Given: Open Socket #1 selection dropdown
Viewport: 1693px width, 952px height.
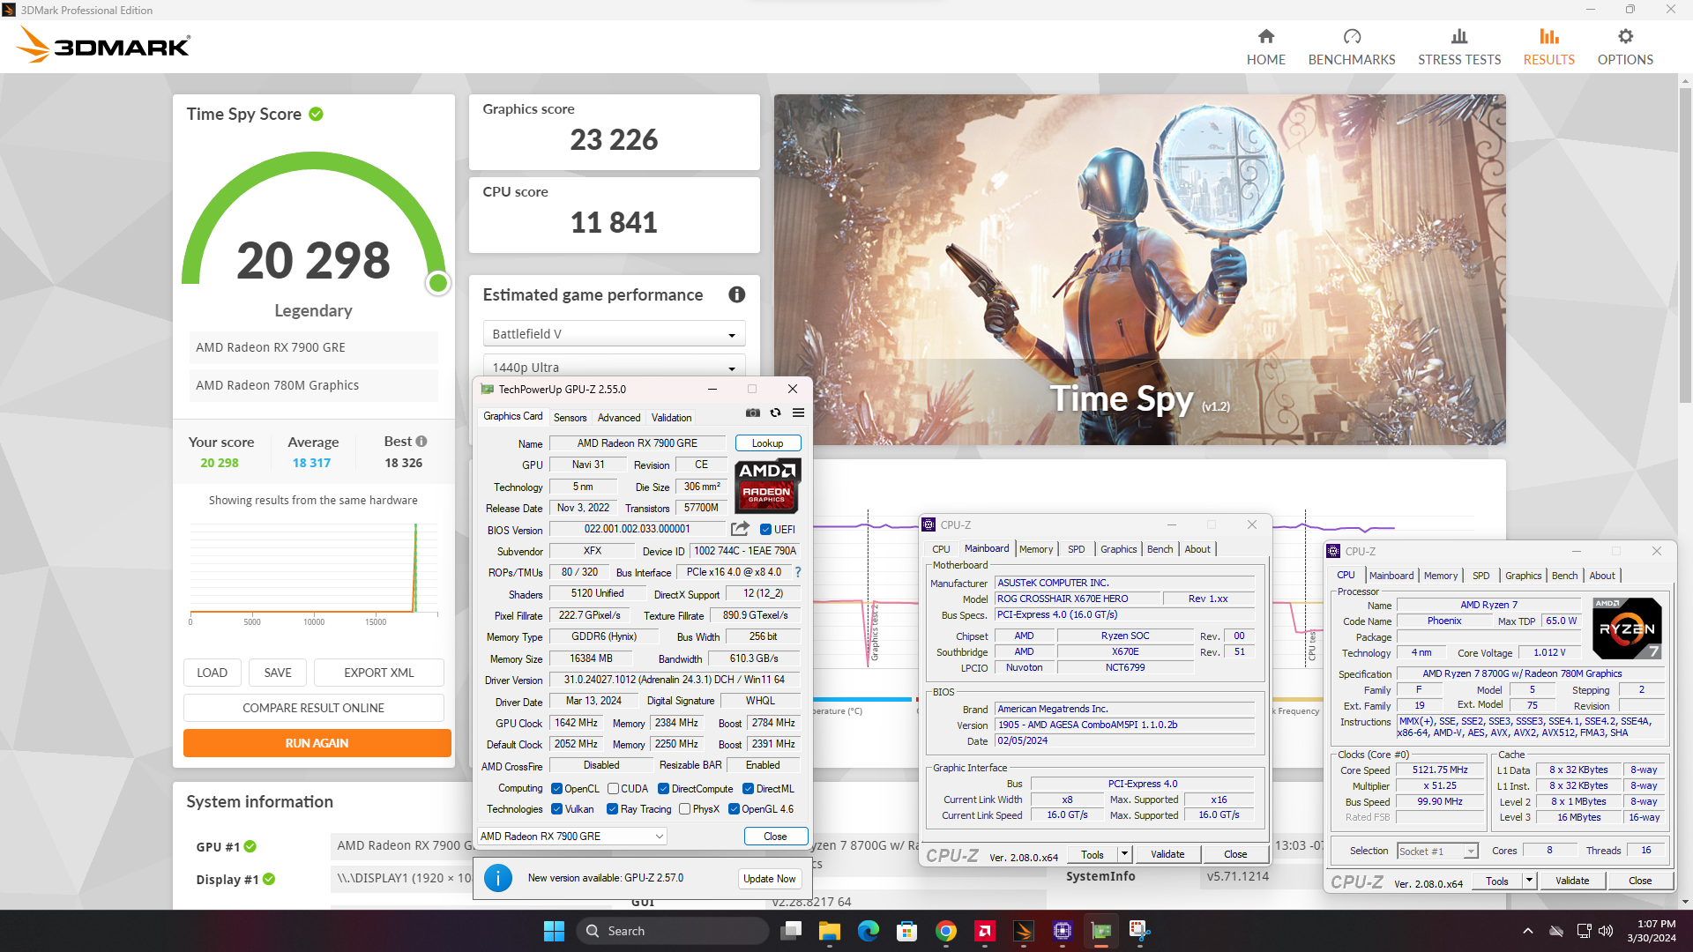Looking at the screenshot, I should click(1437, 851).
